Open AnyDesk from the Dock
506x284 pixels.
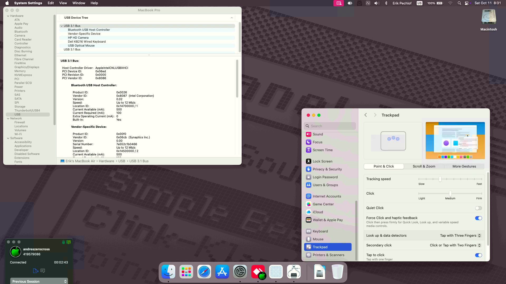(258, 272)
